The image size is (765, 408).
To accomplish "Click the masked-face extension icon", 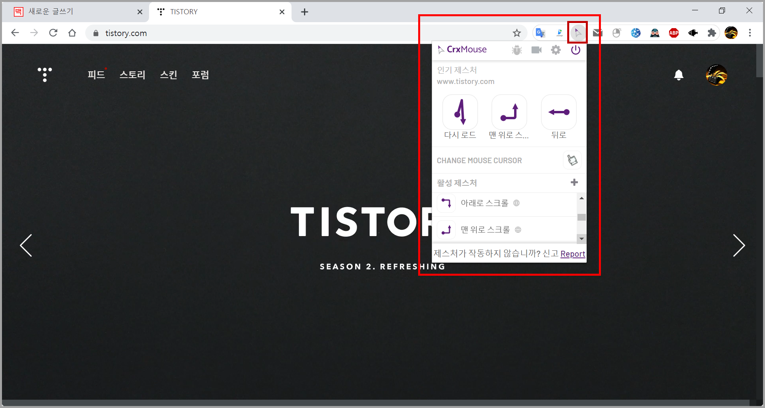I will pos(655,33).
